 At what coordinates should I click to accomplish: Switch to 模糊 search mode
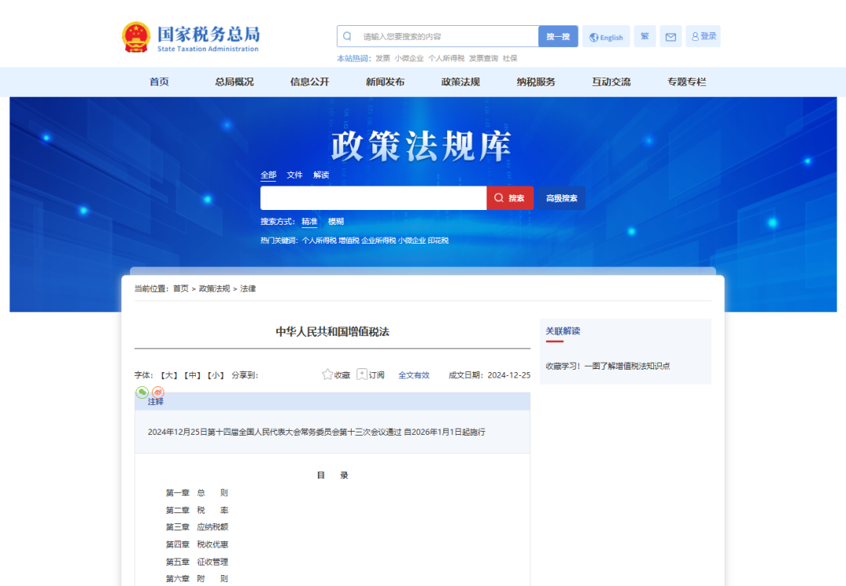[337, 221]
